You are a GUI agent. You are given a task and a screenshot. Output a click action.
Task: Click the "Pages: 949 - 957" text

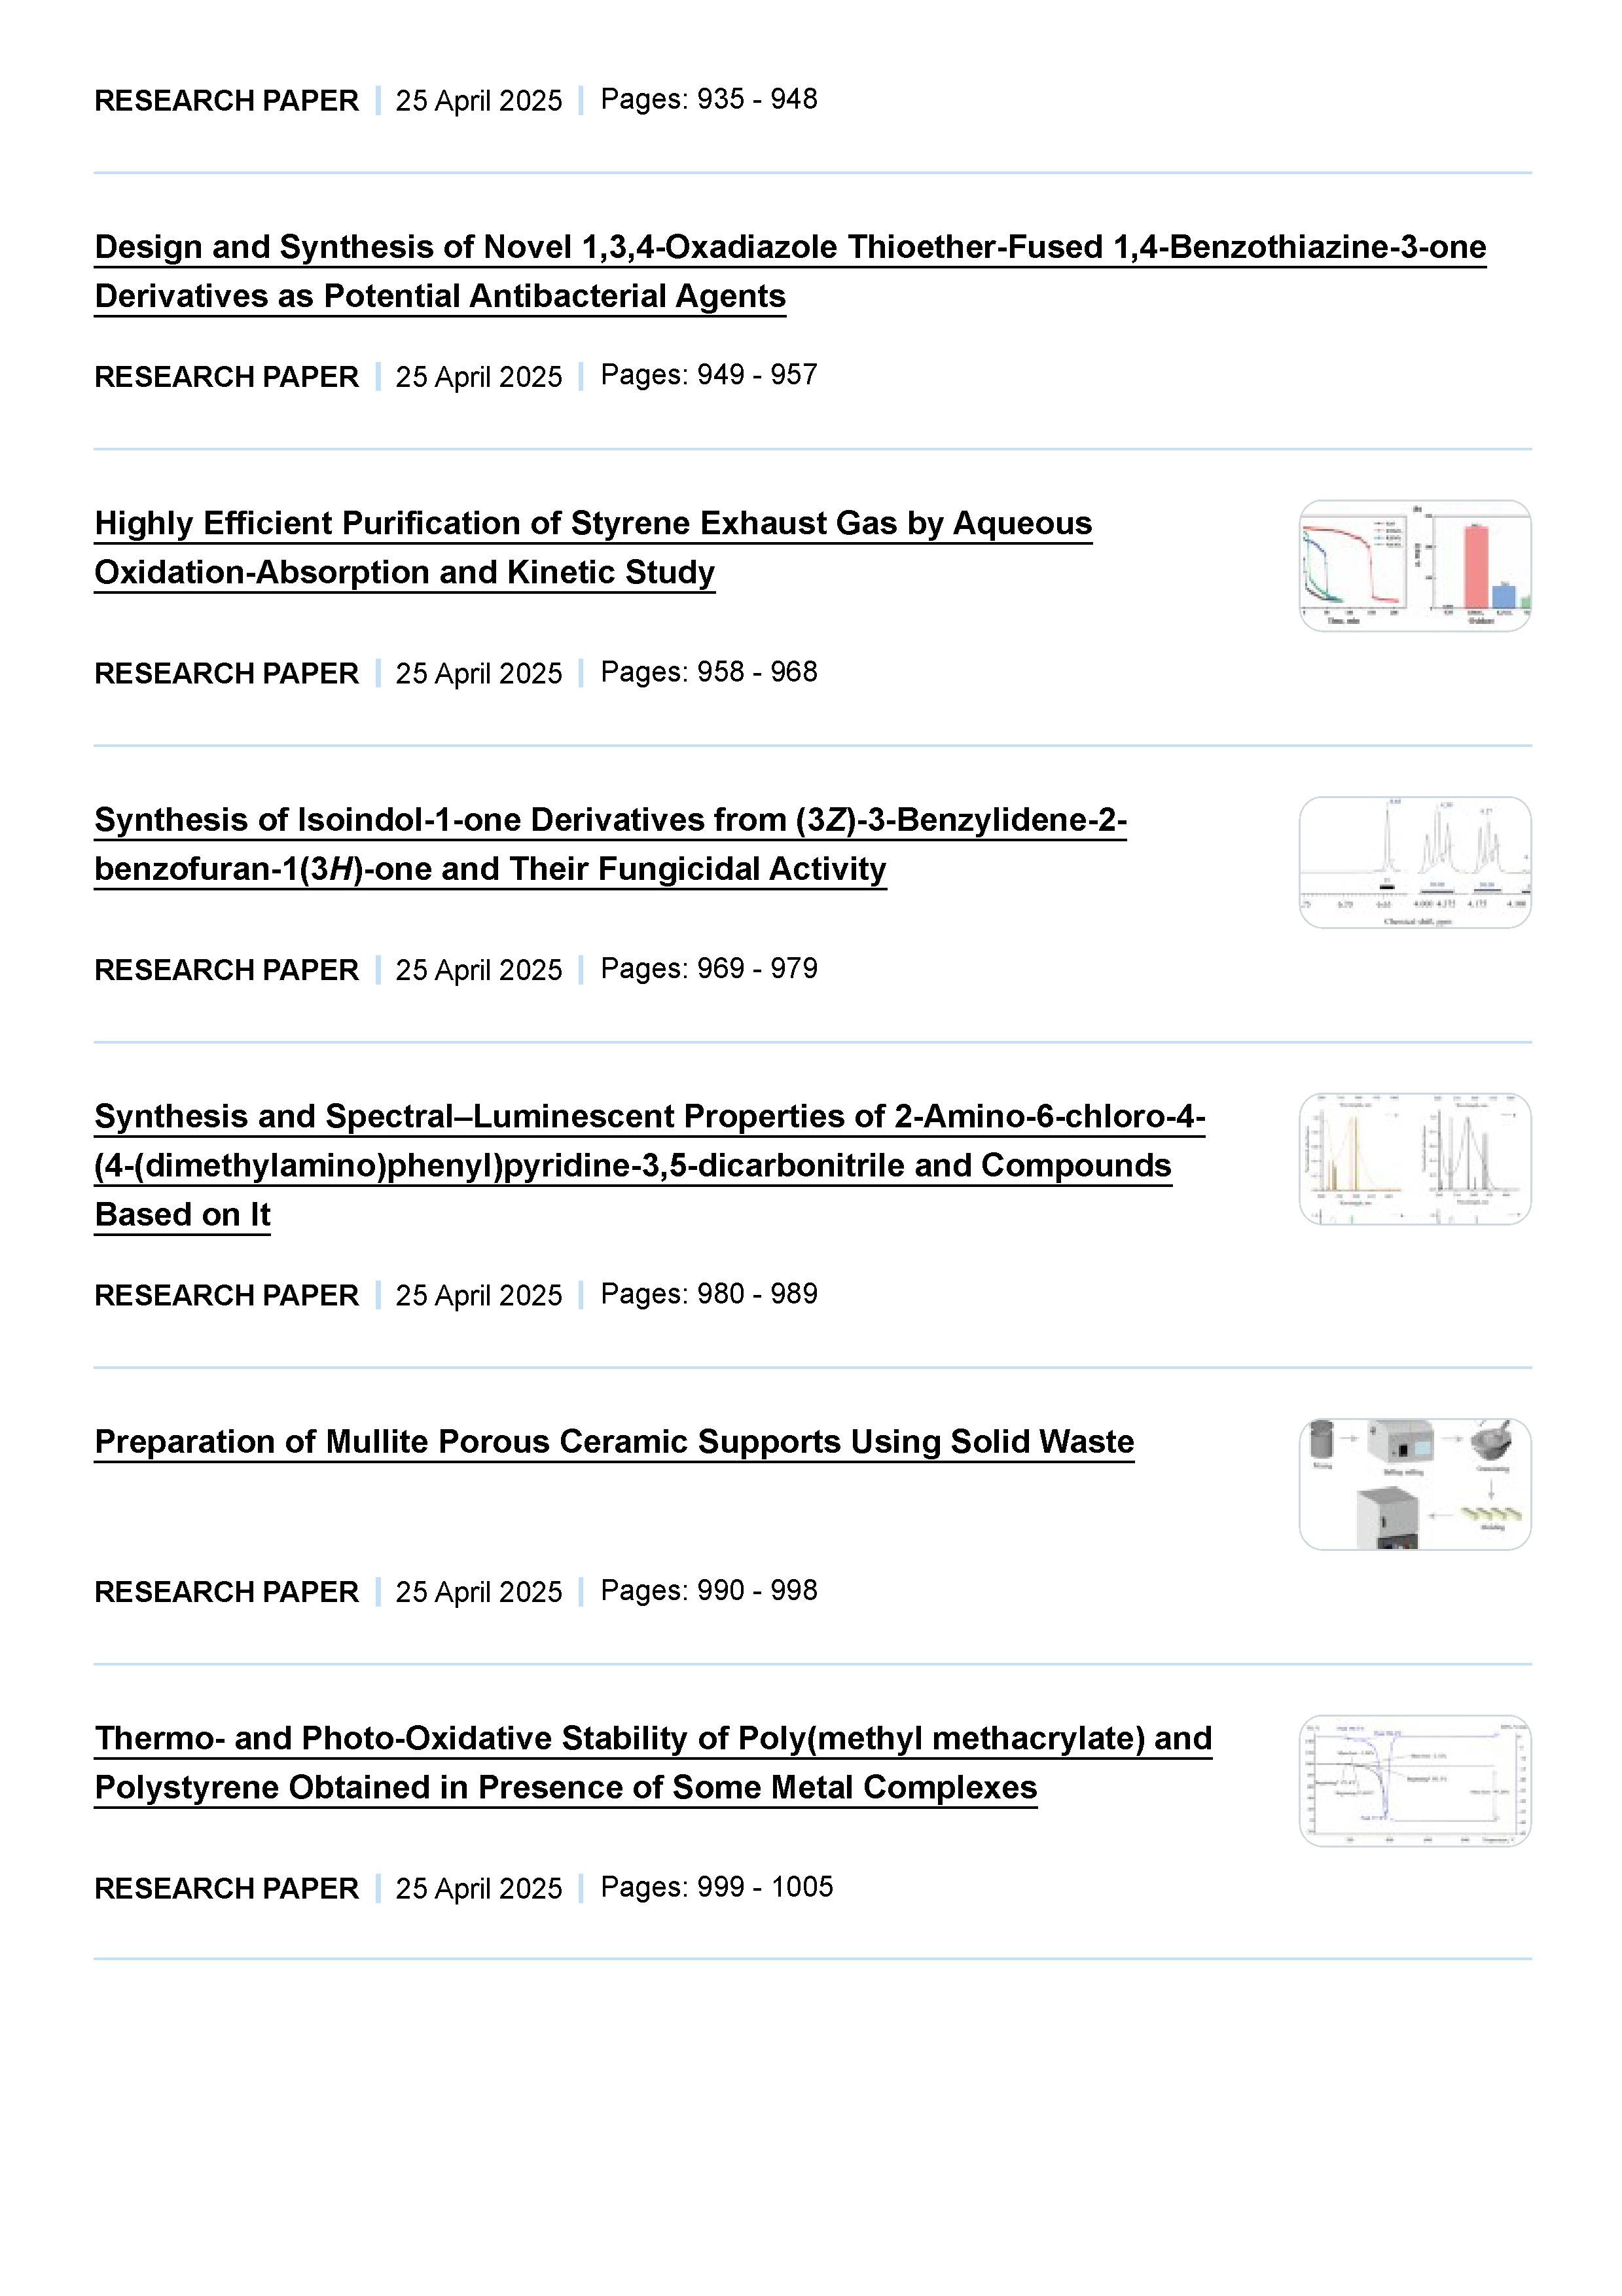(x=708, y=375)
